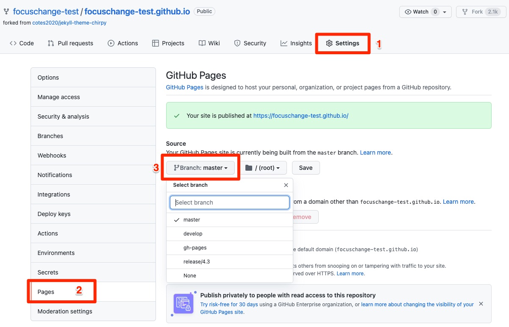Click the Settings gear icon
Screen dimensions: 509x327
point(329,43)
